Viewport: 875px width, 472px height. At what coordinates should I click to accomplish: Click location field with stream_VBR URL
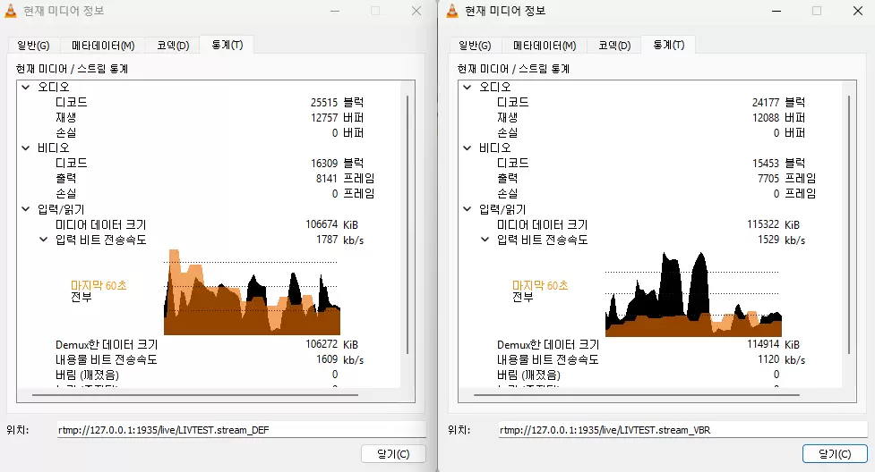pos(682,430)
